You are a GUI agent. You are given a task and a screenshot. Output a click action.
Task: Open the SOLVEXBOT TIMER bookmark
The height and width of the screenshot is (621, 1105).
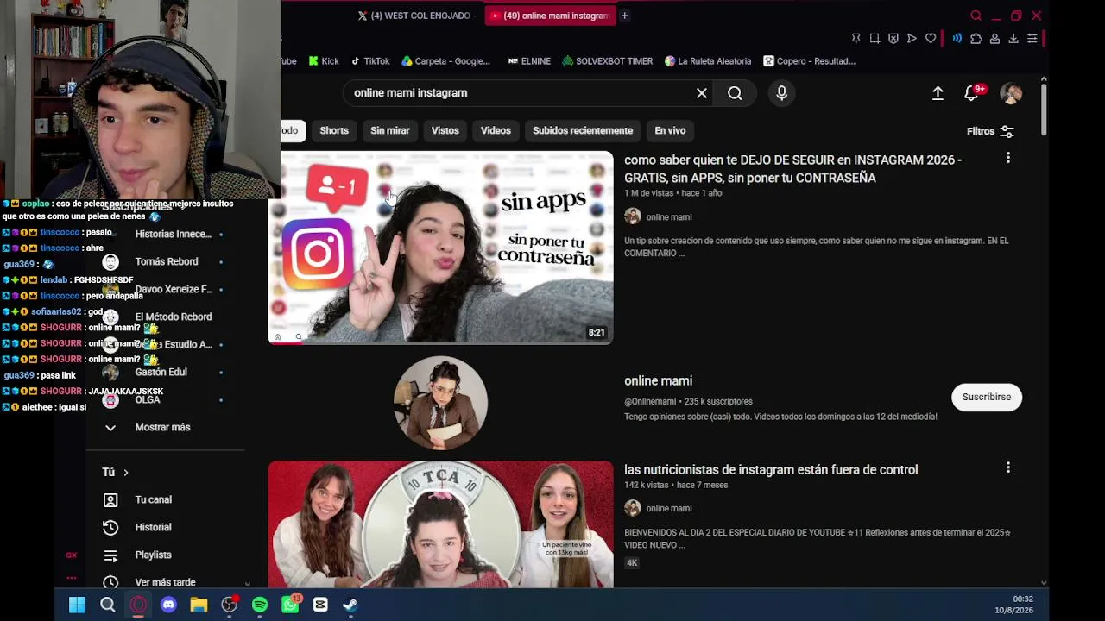coord(608,61)
